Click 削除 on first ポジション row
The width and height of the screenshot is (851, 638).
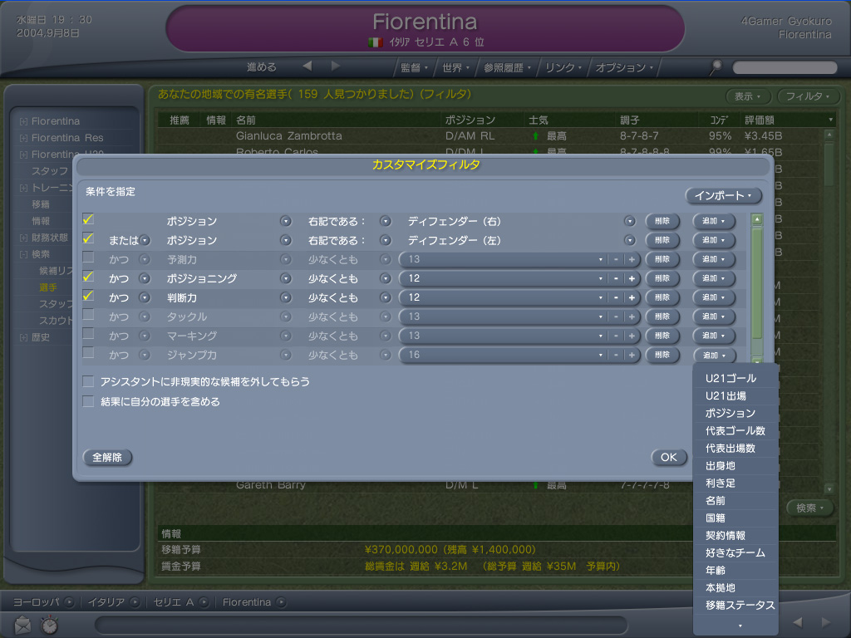[x=662, y=221]
